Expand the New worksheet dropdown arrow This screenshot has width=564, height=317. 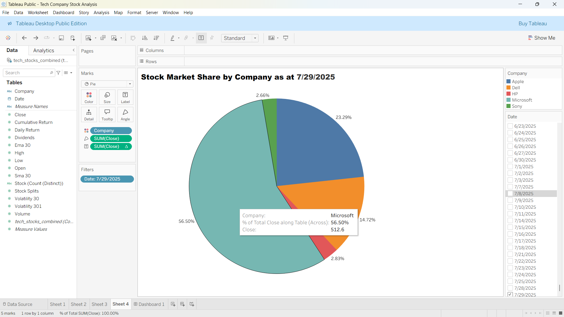click(95, 38)
